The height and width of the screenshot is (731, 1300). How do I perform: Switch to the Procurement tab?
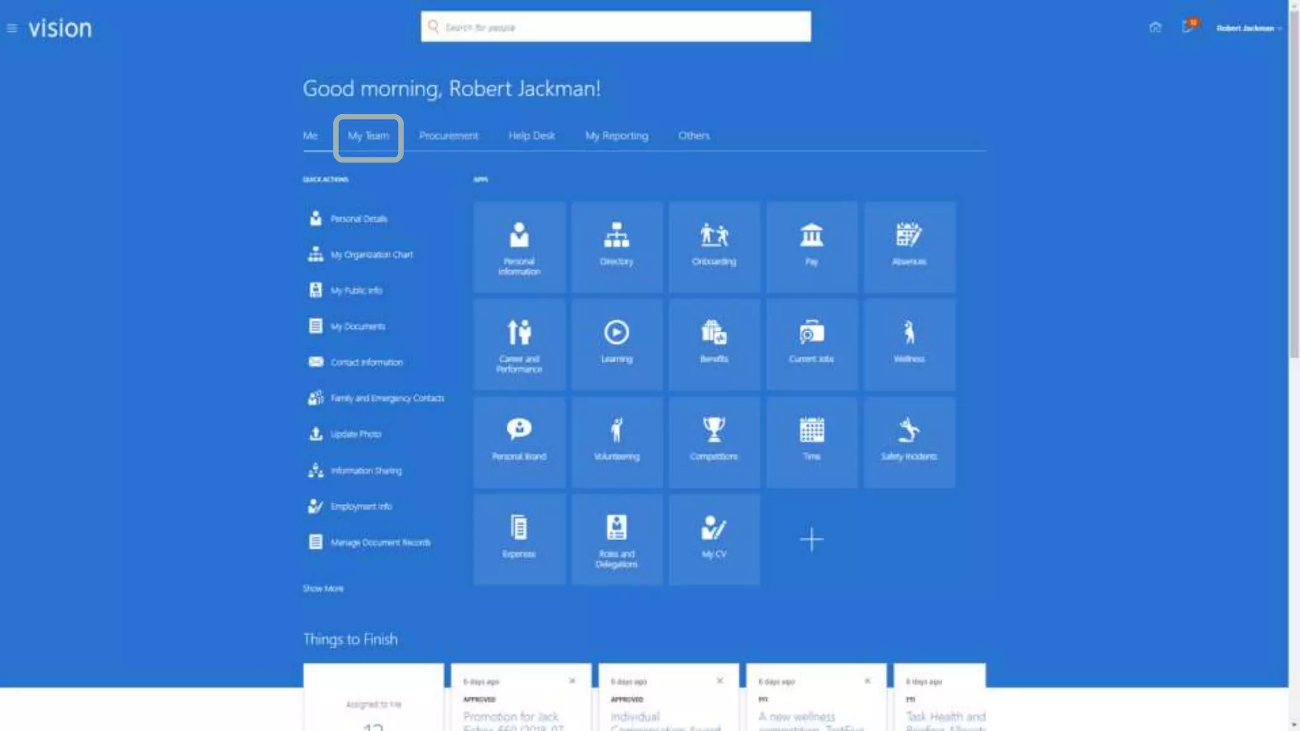pos(448,136)
